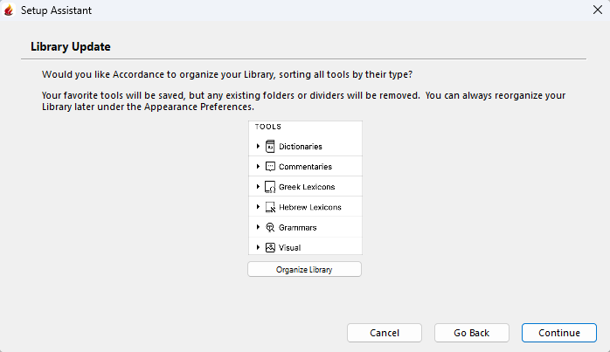This screenshot has height=352, width=610.
Task: Click the Dictionaries book icon
Action: tap(270, 147)
